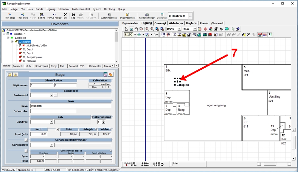
Task: Click the yellow node-edit icon
Action: 244,34
